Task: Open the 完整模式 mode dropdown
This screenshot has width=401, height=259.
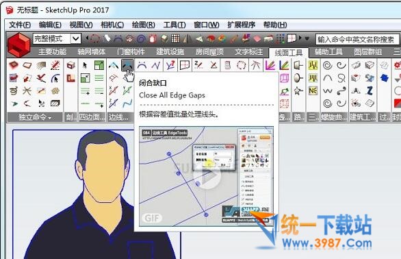Action: 76,38
